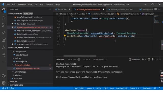Add a new terminal with plus icon

[x=143, y=60]
